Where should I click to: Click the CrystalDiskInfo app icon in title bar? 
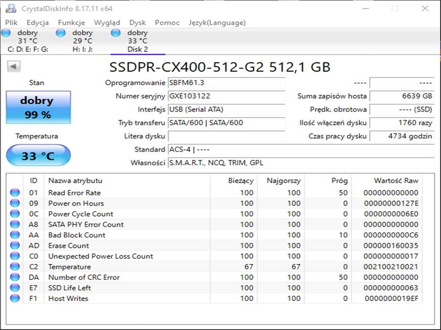tap(11, 8)
